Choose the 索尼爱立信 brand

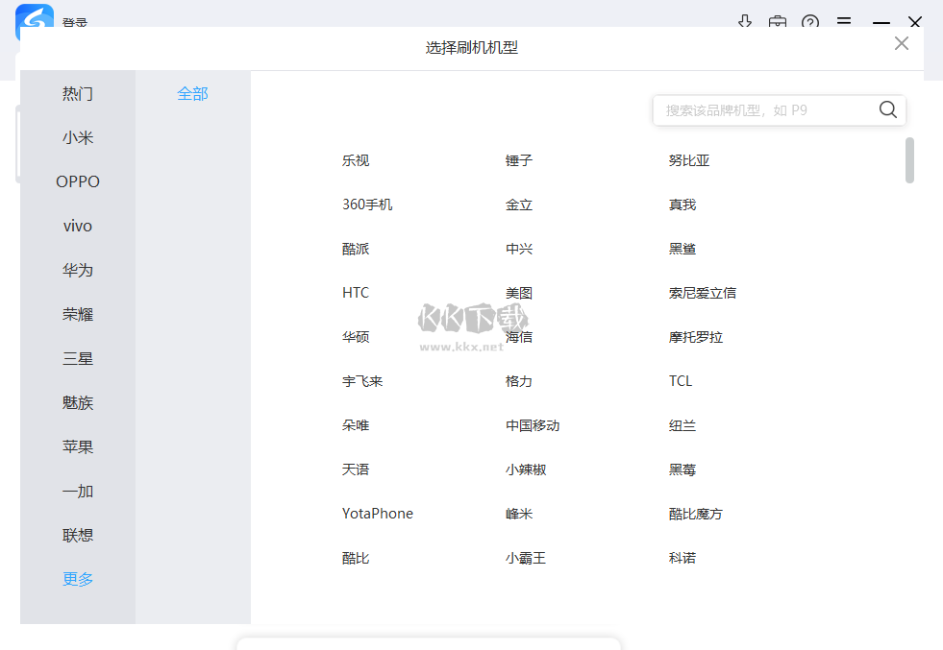click(x=703, y=293)
